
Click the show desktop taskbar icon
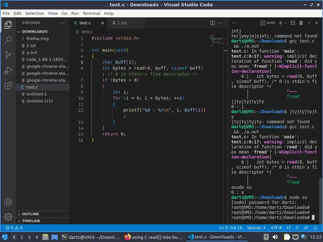point(54,237)
